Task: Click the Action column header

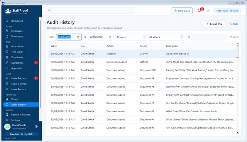Action: (110, 46)
